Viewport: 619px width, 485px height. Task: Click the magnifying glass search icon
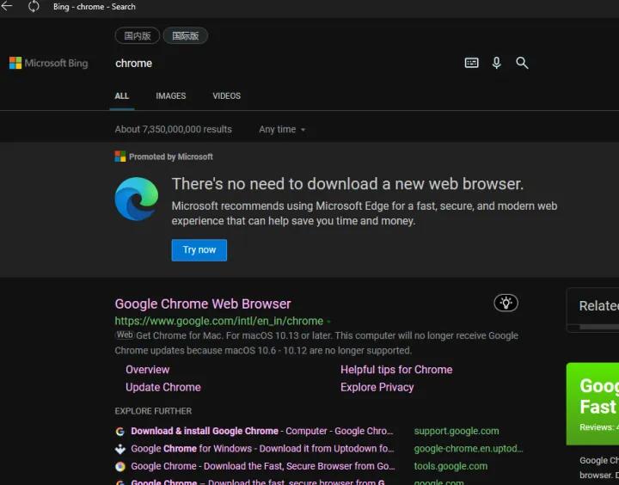pyautogui.click(x=522, y=63)
